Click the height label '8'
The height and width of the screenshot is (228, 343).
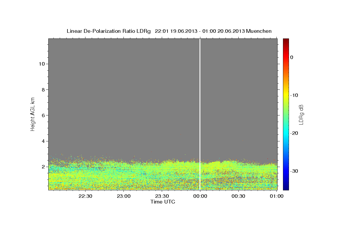[43, 89]
